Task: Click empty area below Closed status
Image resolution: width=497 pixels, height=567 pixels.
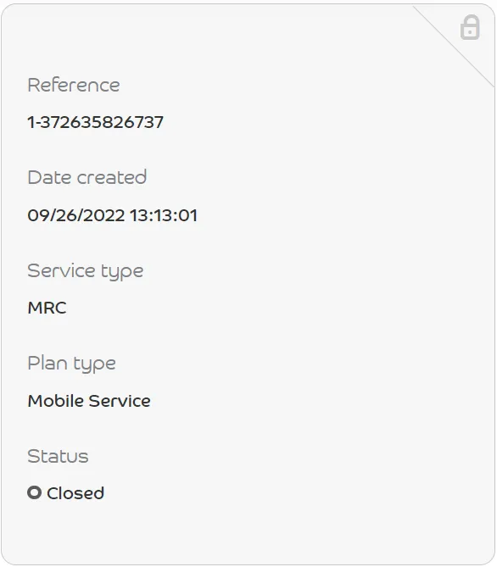Action: click(248, 531)
